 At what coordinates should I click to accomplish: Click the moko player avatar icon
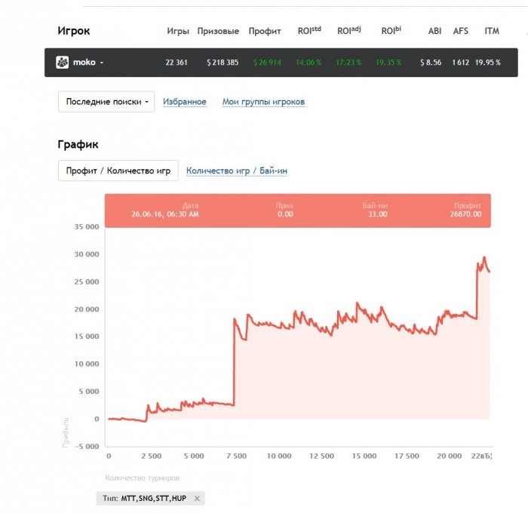click(x=63, y=63)
